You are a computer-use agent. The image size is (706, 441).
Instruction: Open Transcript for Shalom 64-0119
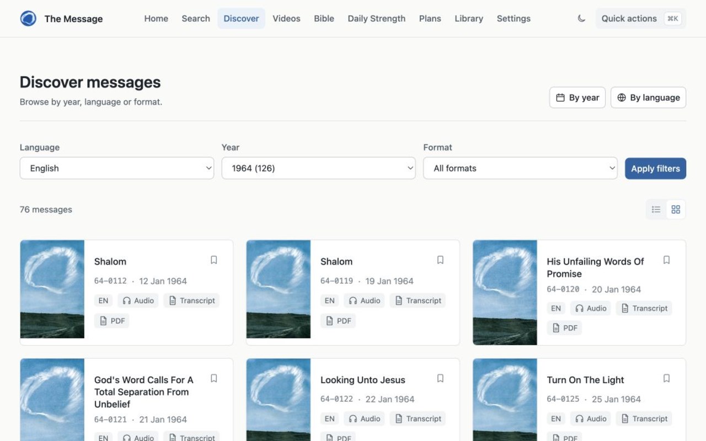coord(418,300)
